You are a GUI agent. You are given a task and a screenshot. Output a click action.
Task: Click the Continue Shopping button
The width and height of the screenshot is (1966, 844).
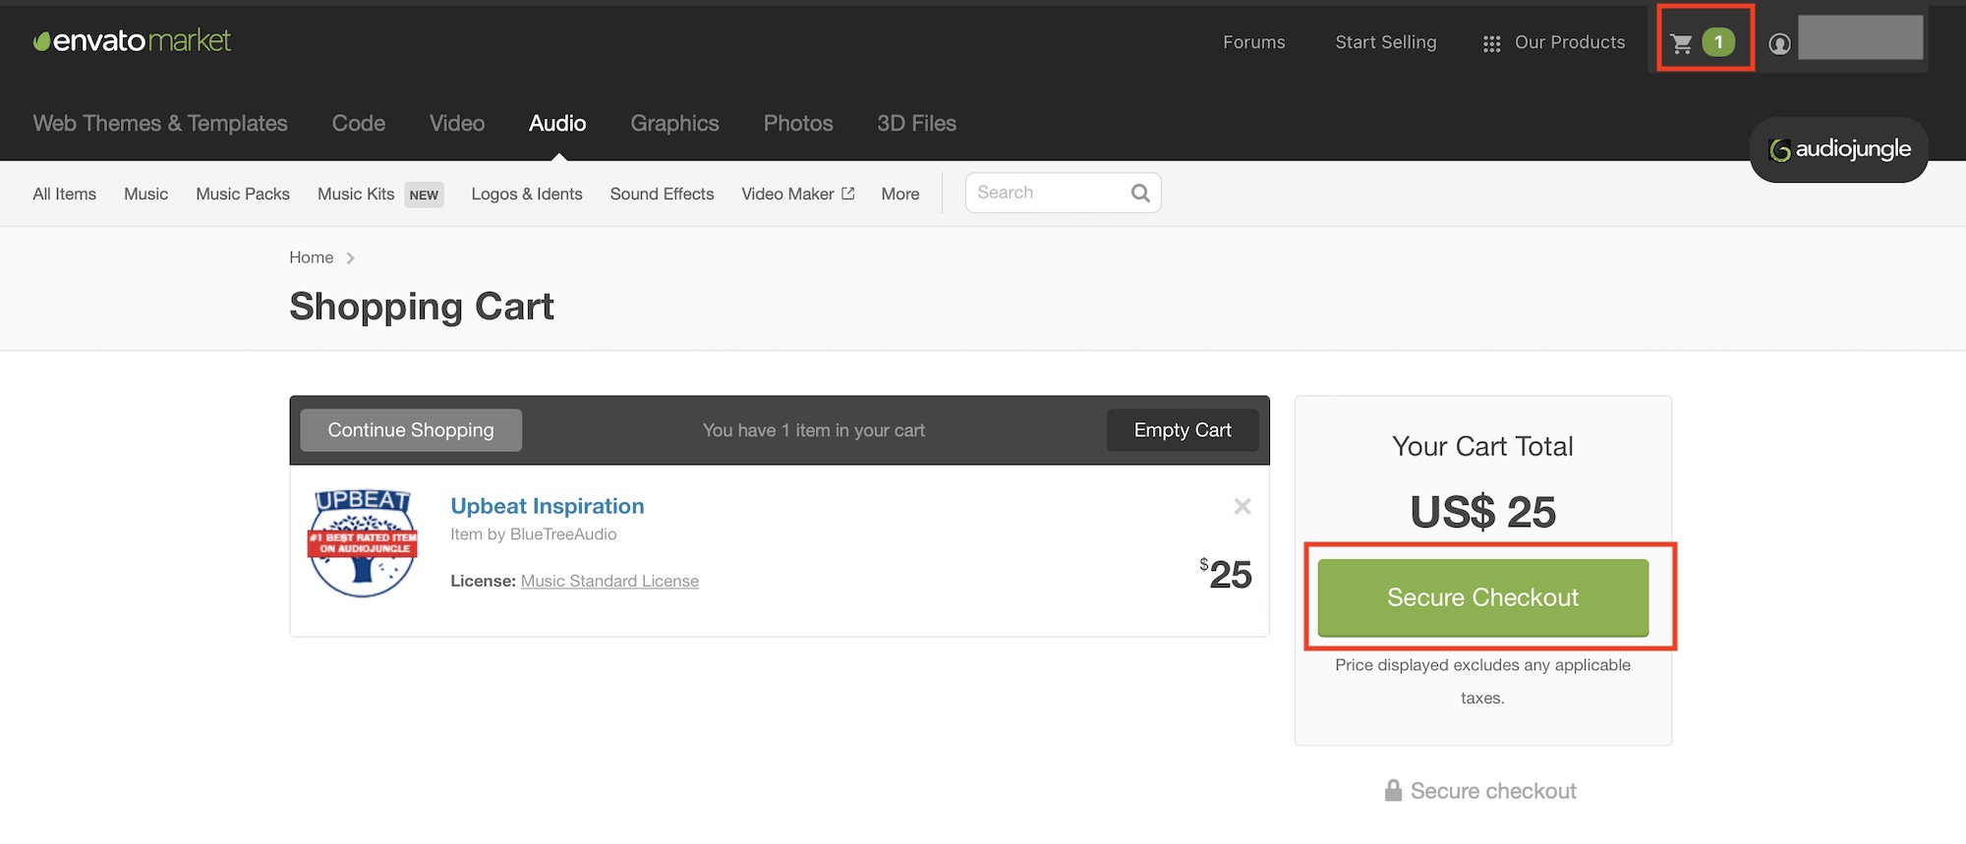(x=411, y=430)
